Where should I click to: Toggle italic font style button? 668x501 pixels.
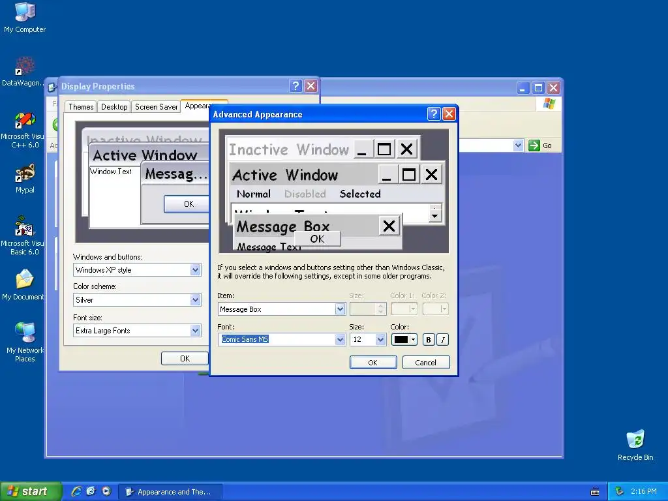coord(443,339)
